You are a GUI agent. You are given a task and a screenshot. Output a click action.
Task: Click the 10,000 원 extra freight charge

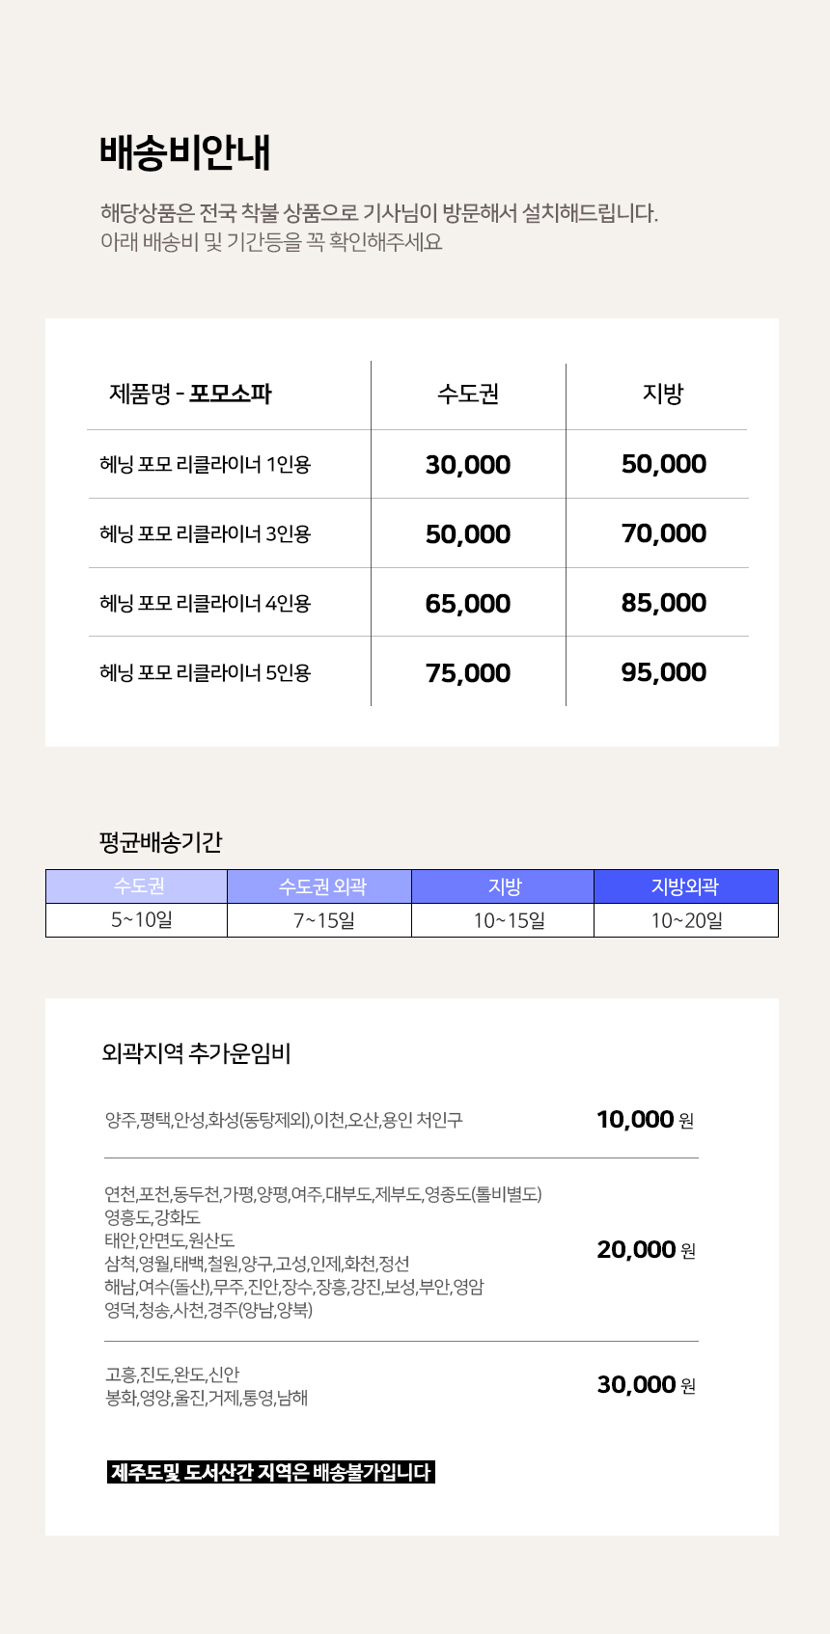tap(645, 1120)
